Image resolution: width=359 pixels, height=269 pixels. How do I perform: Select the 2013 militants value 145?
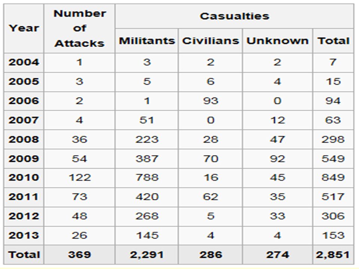pos(147,235)
